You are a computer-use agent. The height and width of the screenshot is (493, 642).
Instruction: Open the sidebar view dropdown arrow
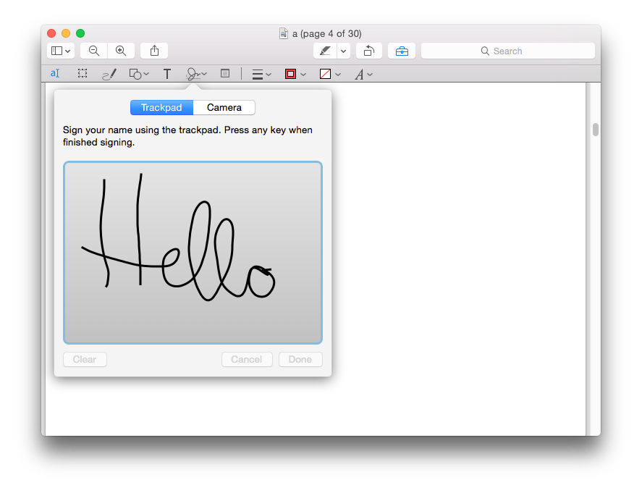pos(68,51)
